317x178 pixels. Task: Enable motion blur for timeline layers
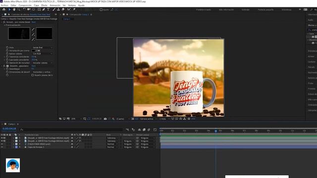click(149, 130)
